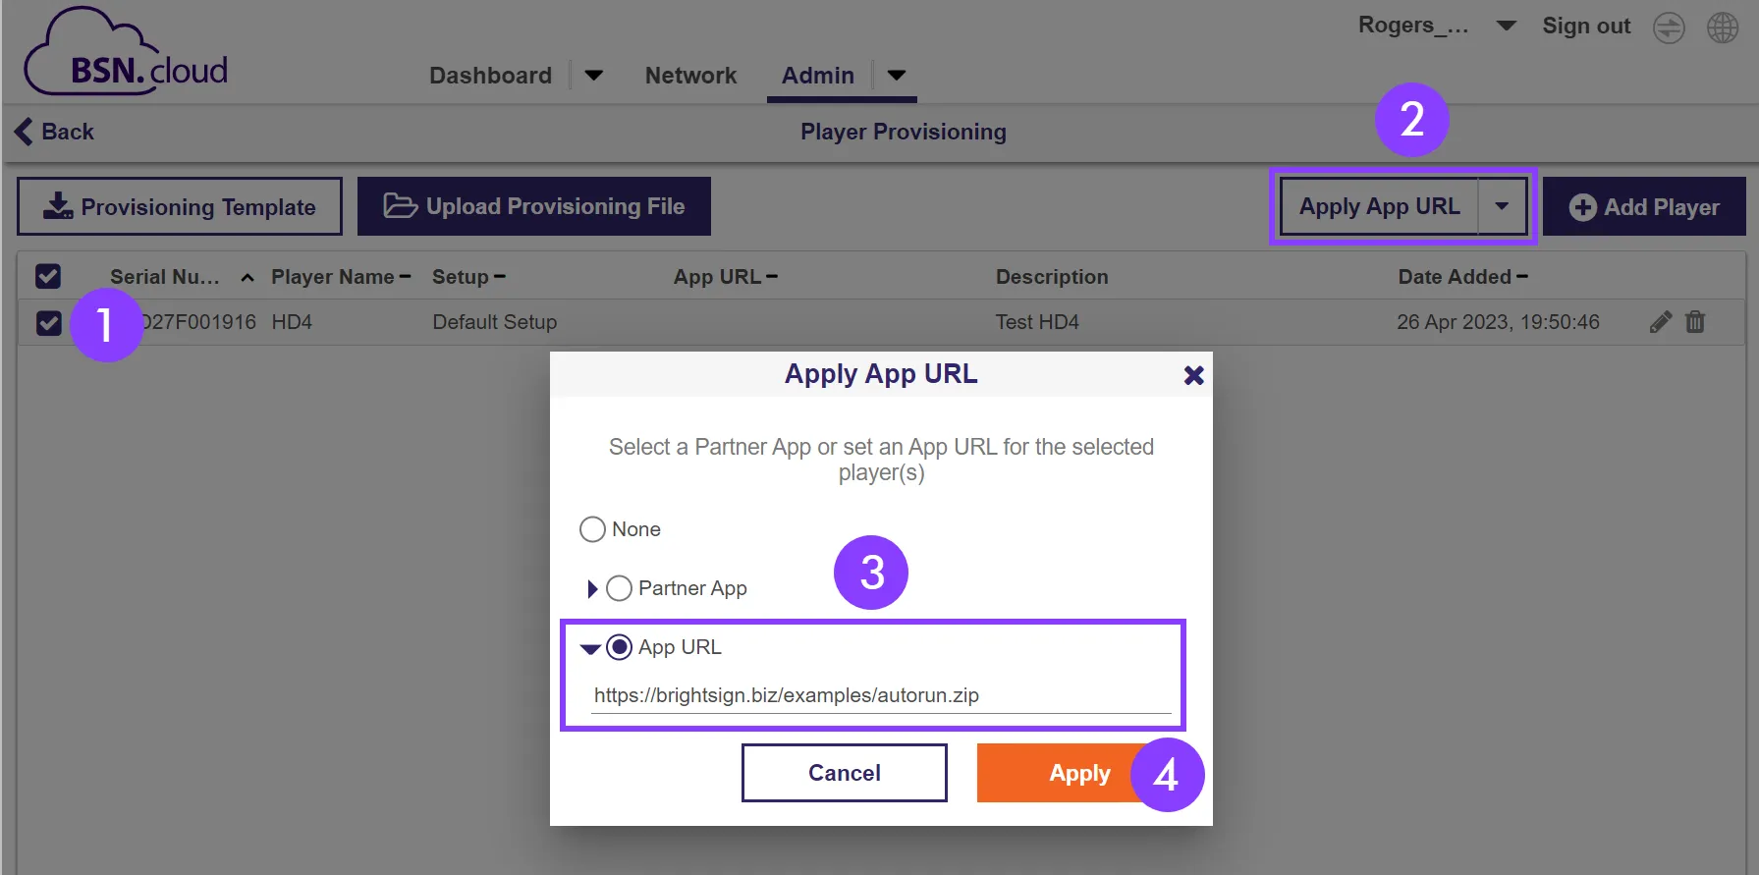Select the Partner App radio option
Viewport: 1759px width, 875px height.
coord(619,588)
